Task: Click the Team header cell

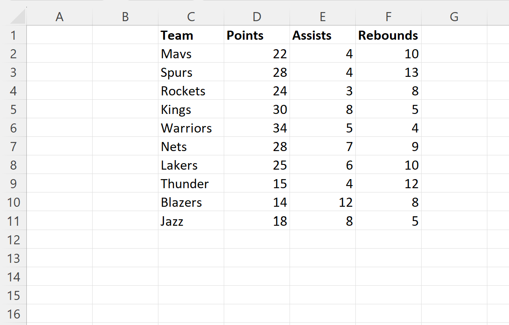Action: [190, 35]
